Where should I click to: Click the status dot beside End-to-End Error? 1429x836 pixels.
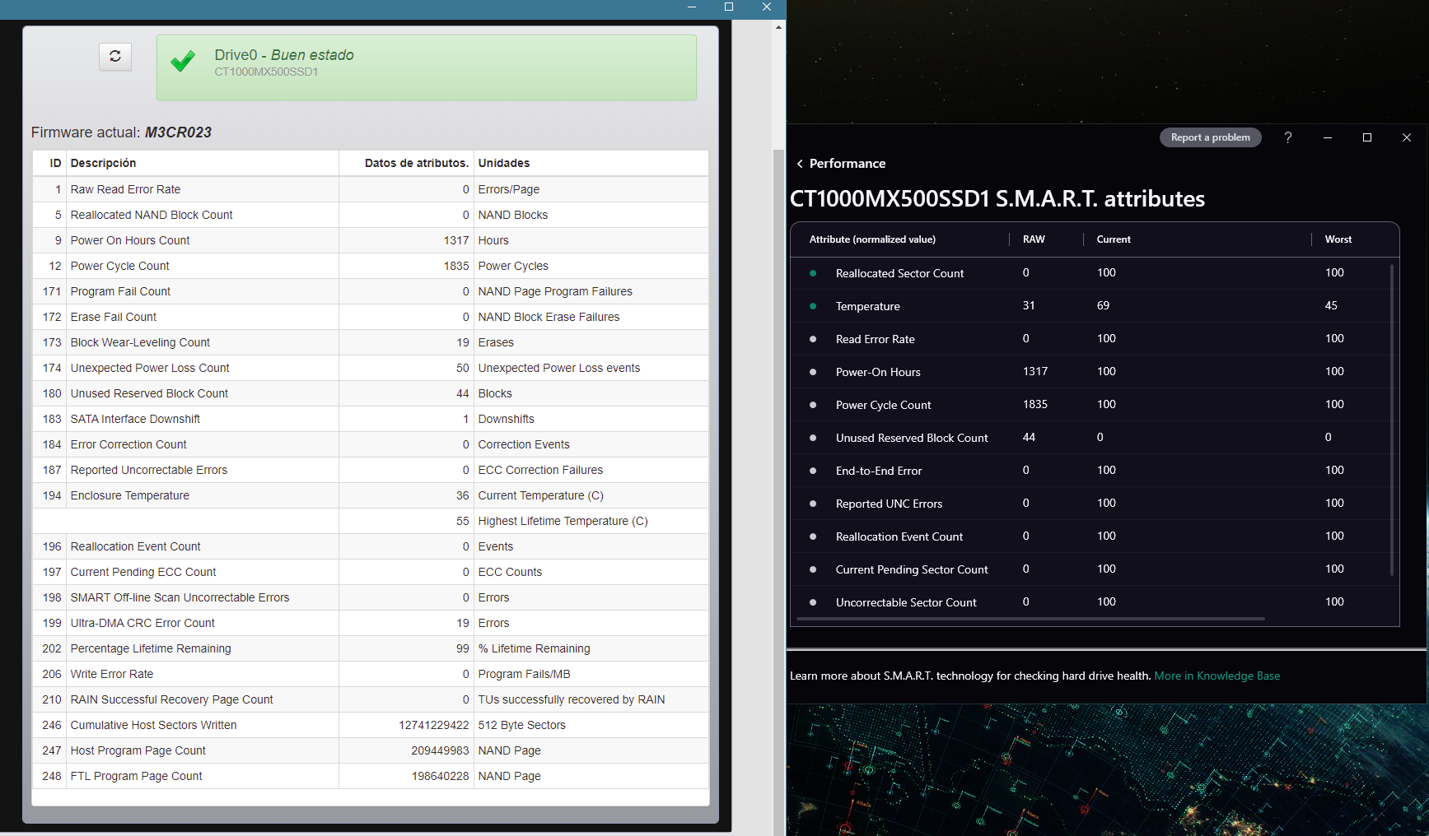click(x=813, y=471)
